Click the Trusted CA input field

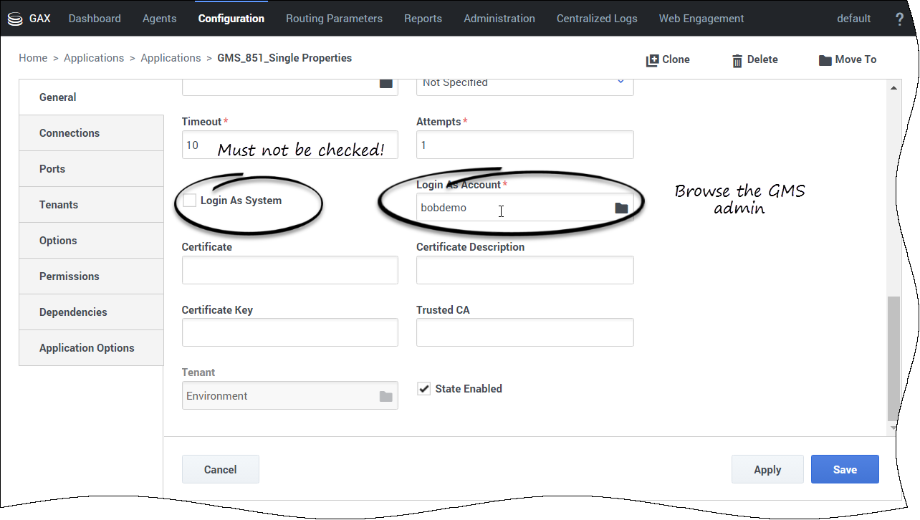coord(525,332)
